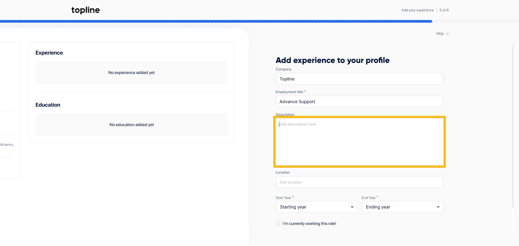The width and height of the screenshot is (519, 246).
Task: Click the 5 of 6 step counter
Action: coord(444,10)
